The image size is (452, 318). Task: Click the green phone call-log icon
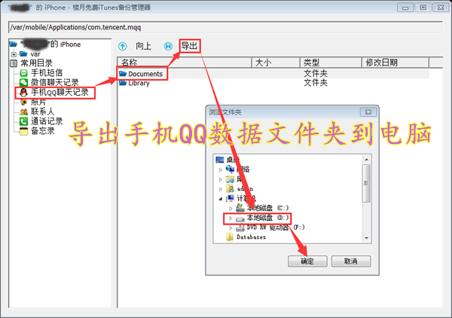(x=23, y=121)
